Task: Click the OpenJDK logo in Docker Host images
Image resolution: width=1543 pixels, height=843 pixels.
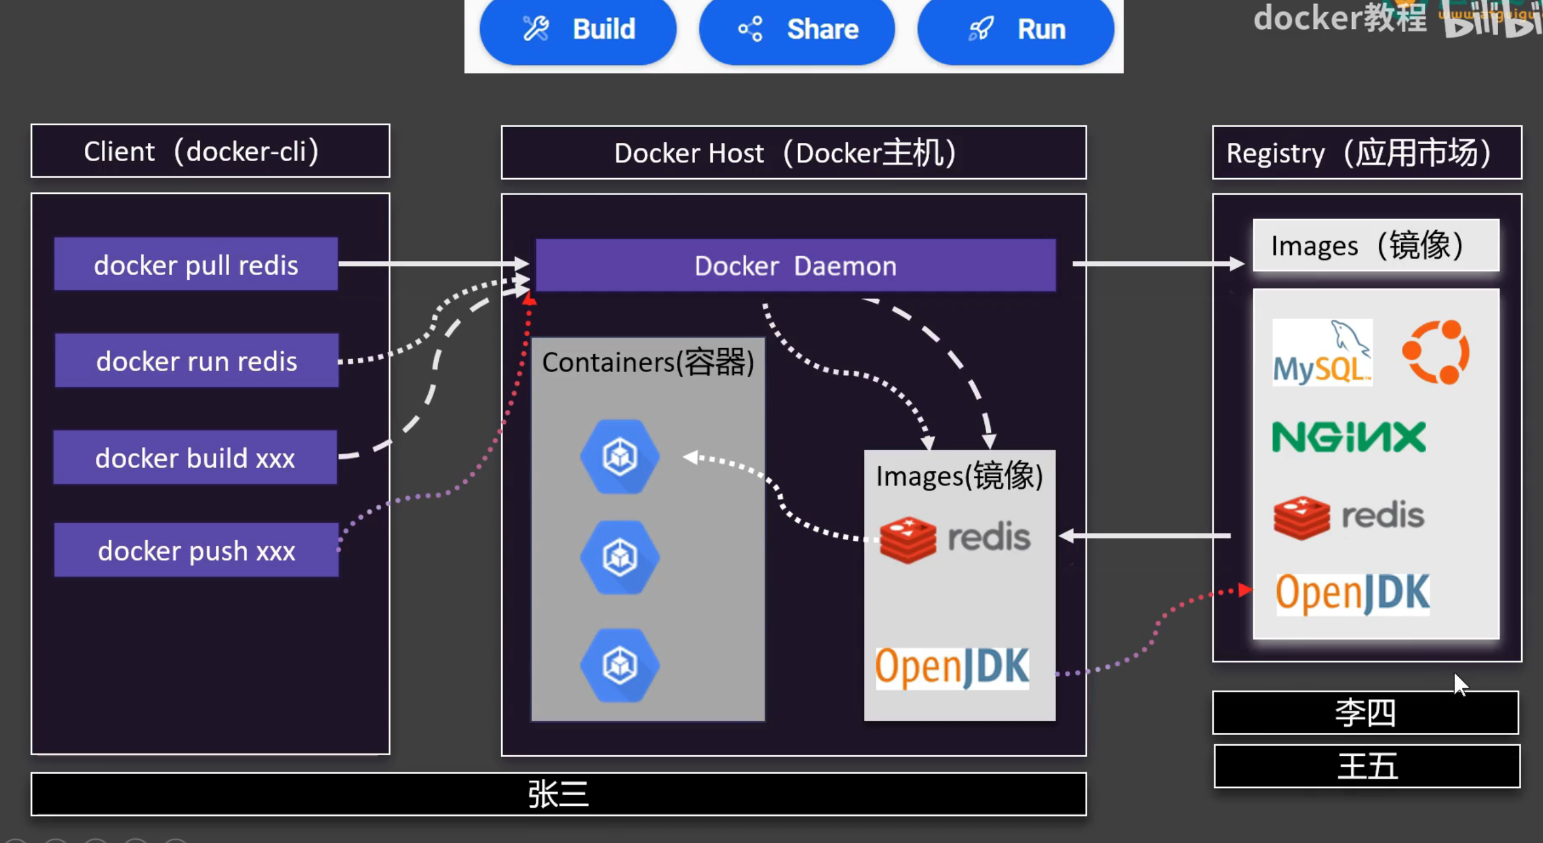Action: coord(951,667)
